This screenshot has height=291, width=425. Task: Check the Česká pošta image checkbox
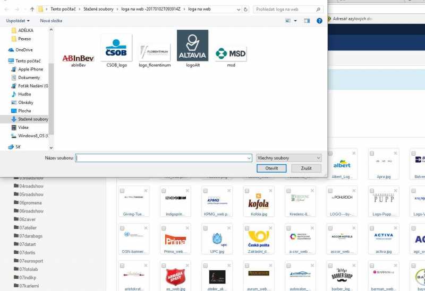coord(248,228)
